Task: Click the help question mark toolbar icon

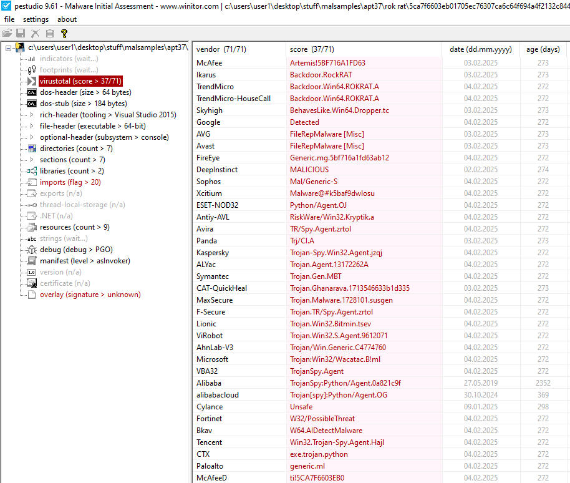Action: pyautogui.click(x=64, y=34)
